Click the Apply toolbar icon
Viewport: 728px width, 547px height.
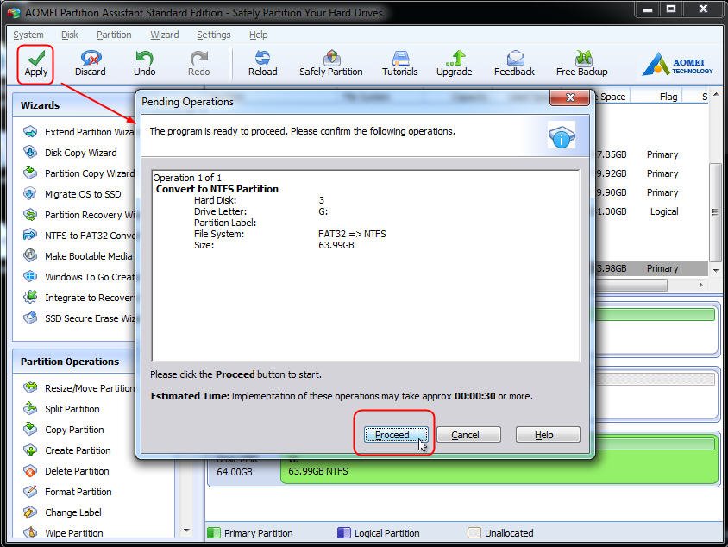pos(35,64)
